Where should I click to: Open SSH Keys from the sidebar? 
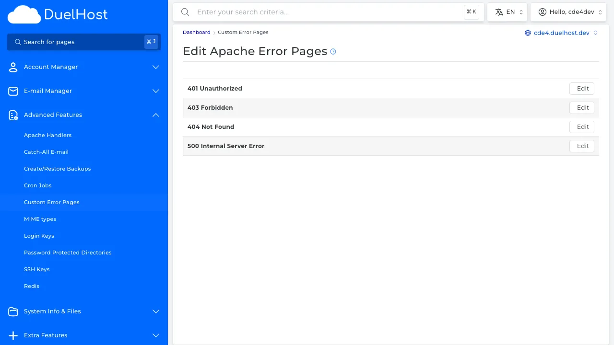pos(37,269)
